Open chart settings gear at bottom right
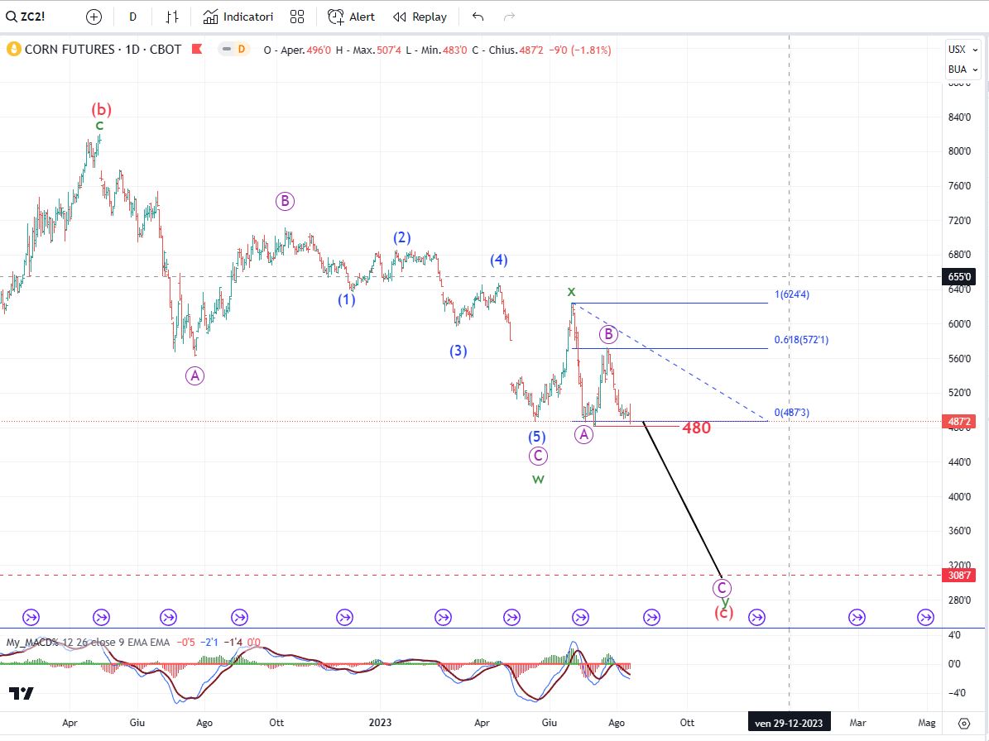The height and width of the screenshot is (741, 989). (964, 723)
